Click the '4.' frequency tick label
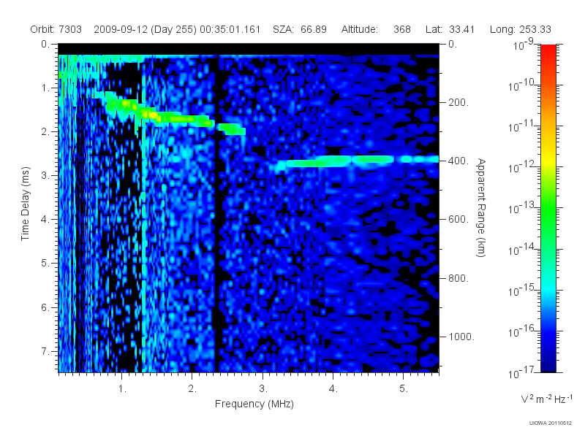 click(333, 389)
